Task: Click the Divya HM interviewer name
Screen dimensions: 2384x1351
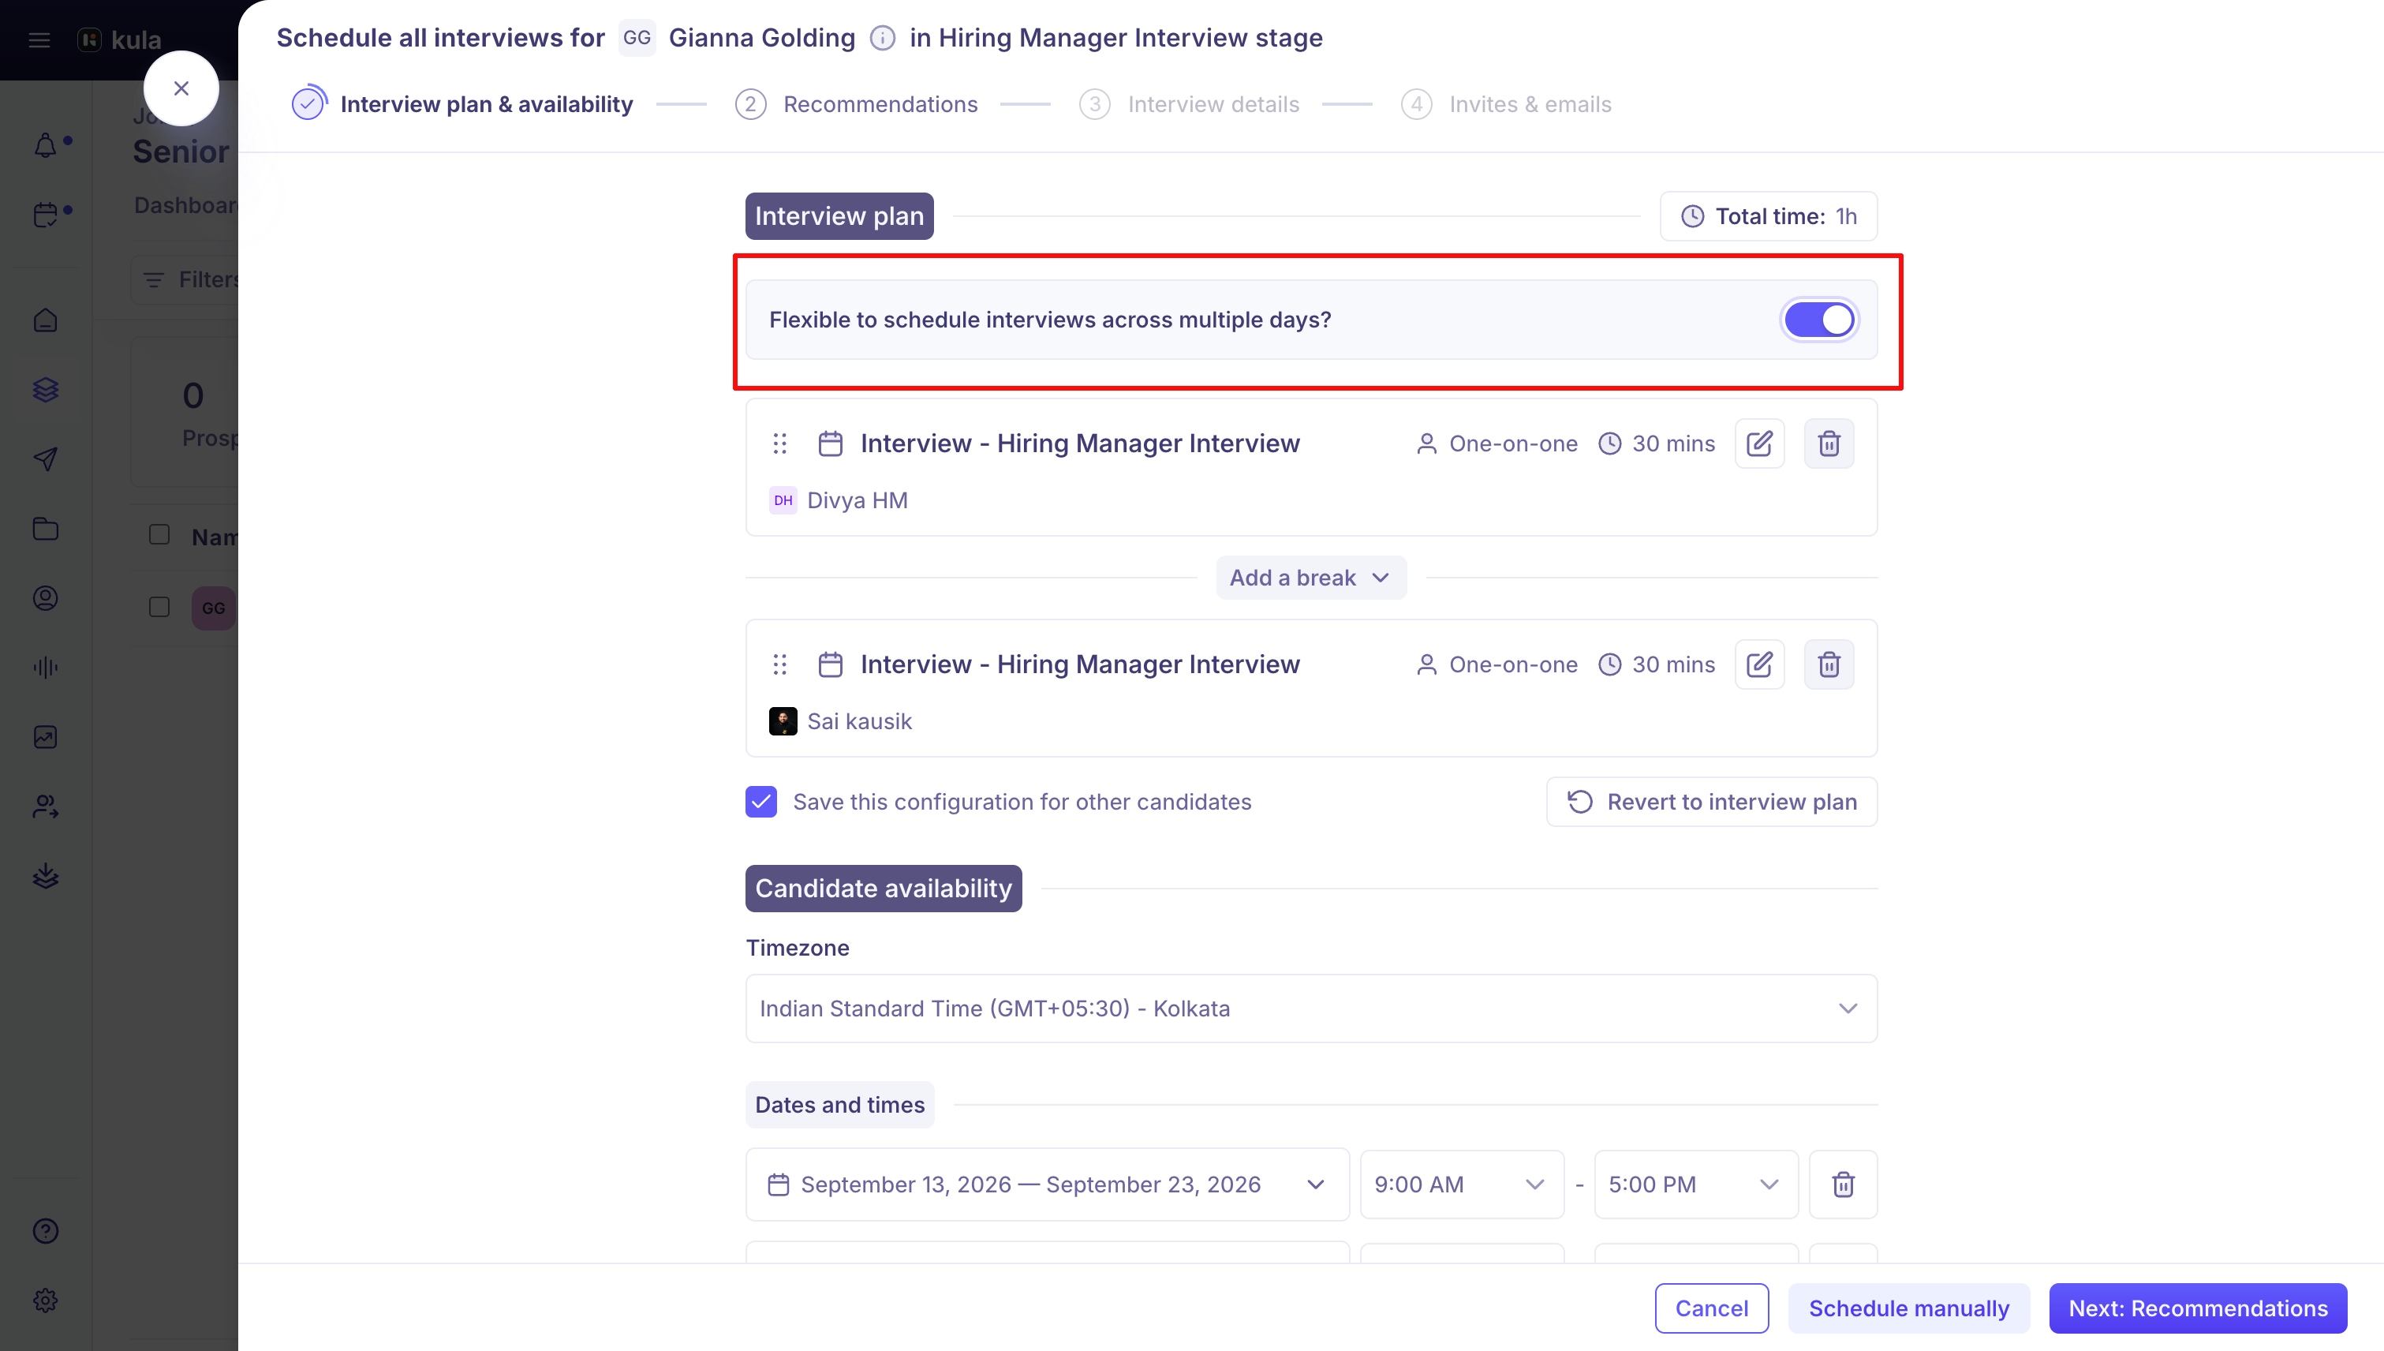Action: tap(858, 500)
